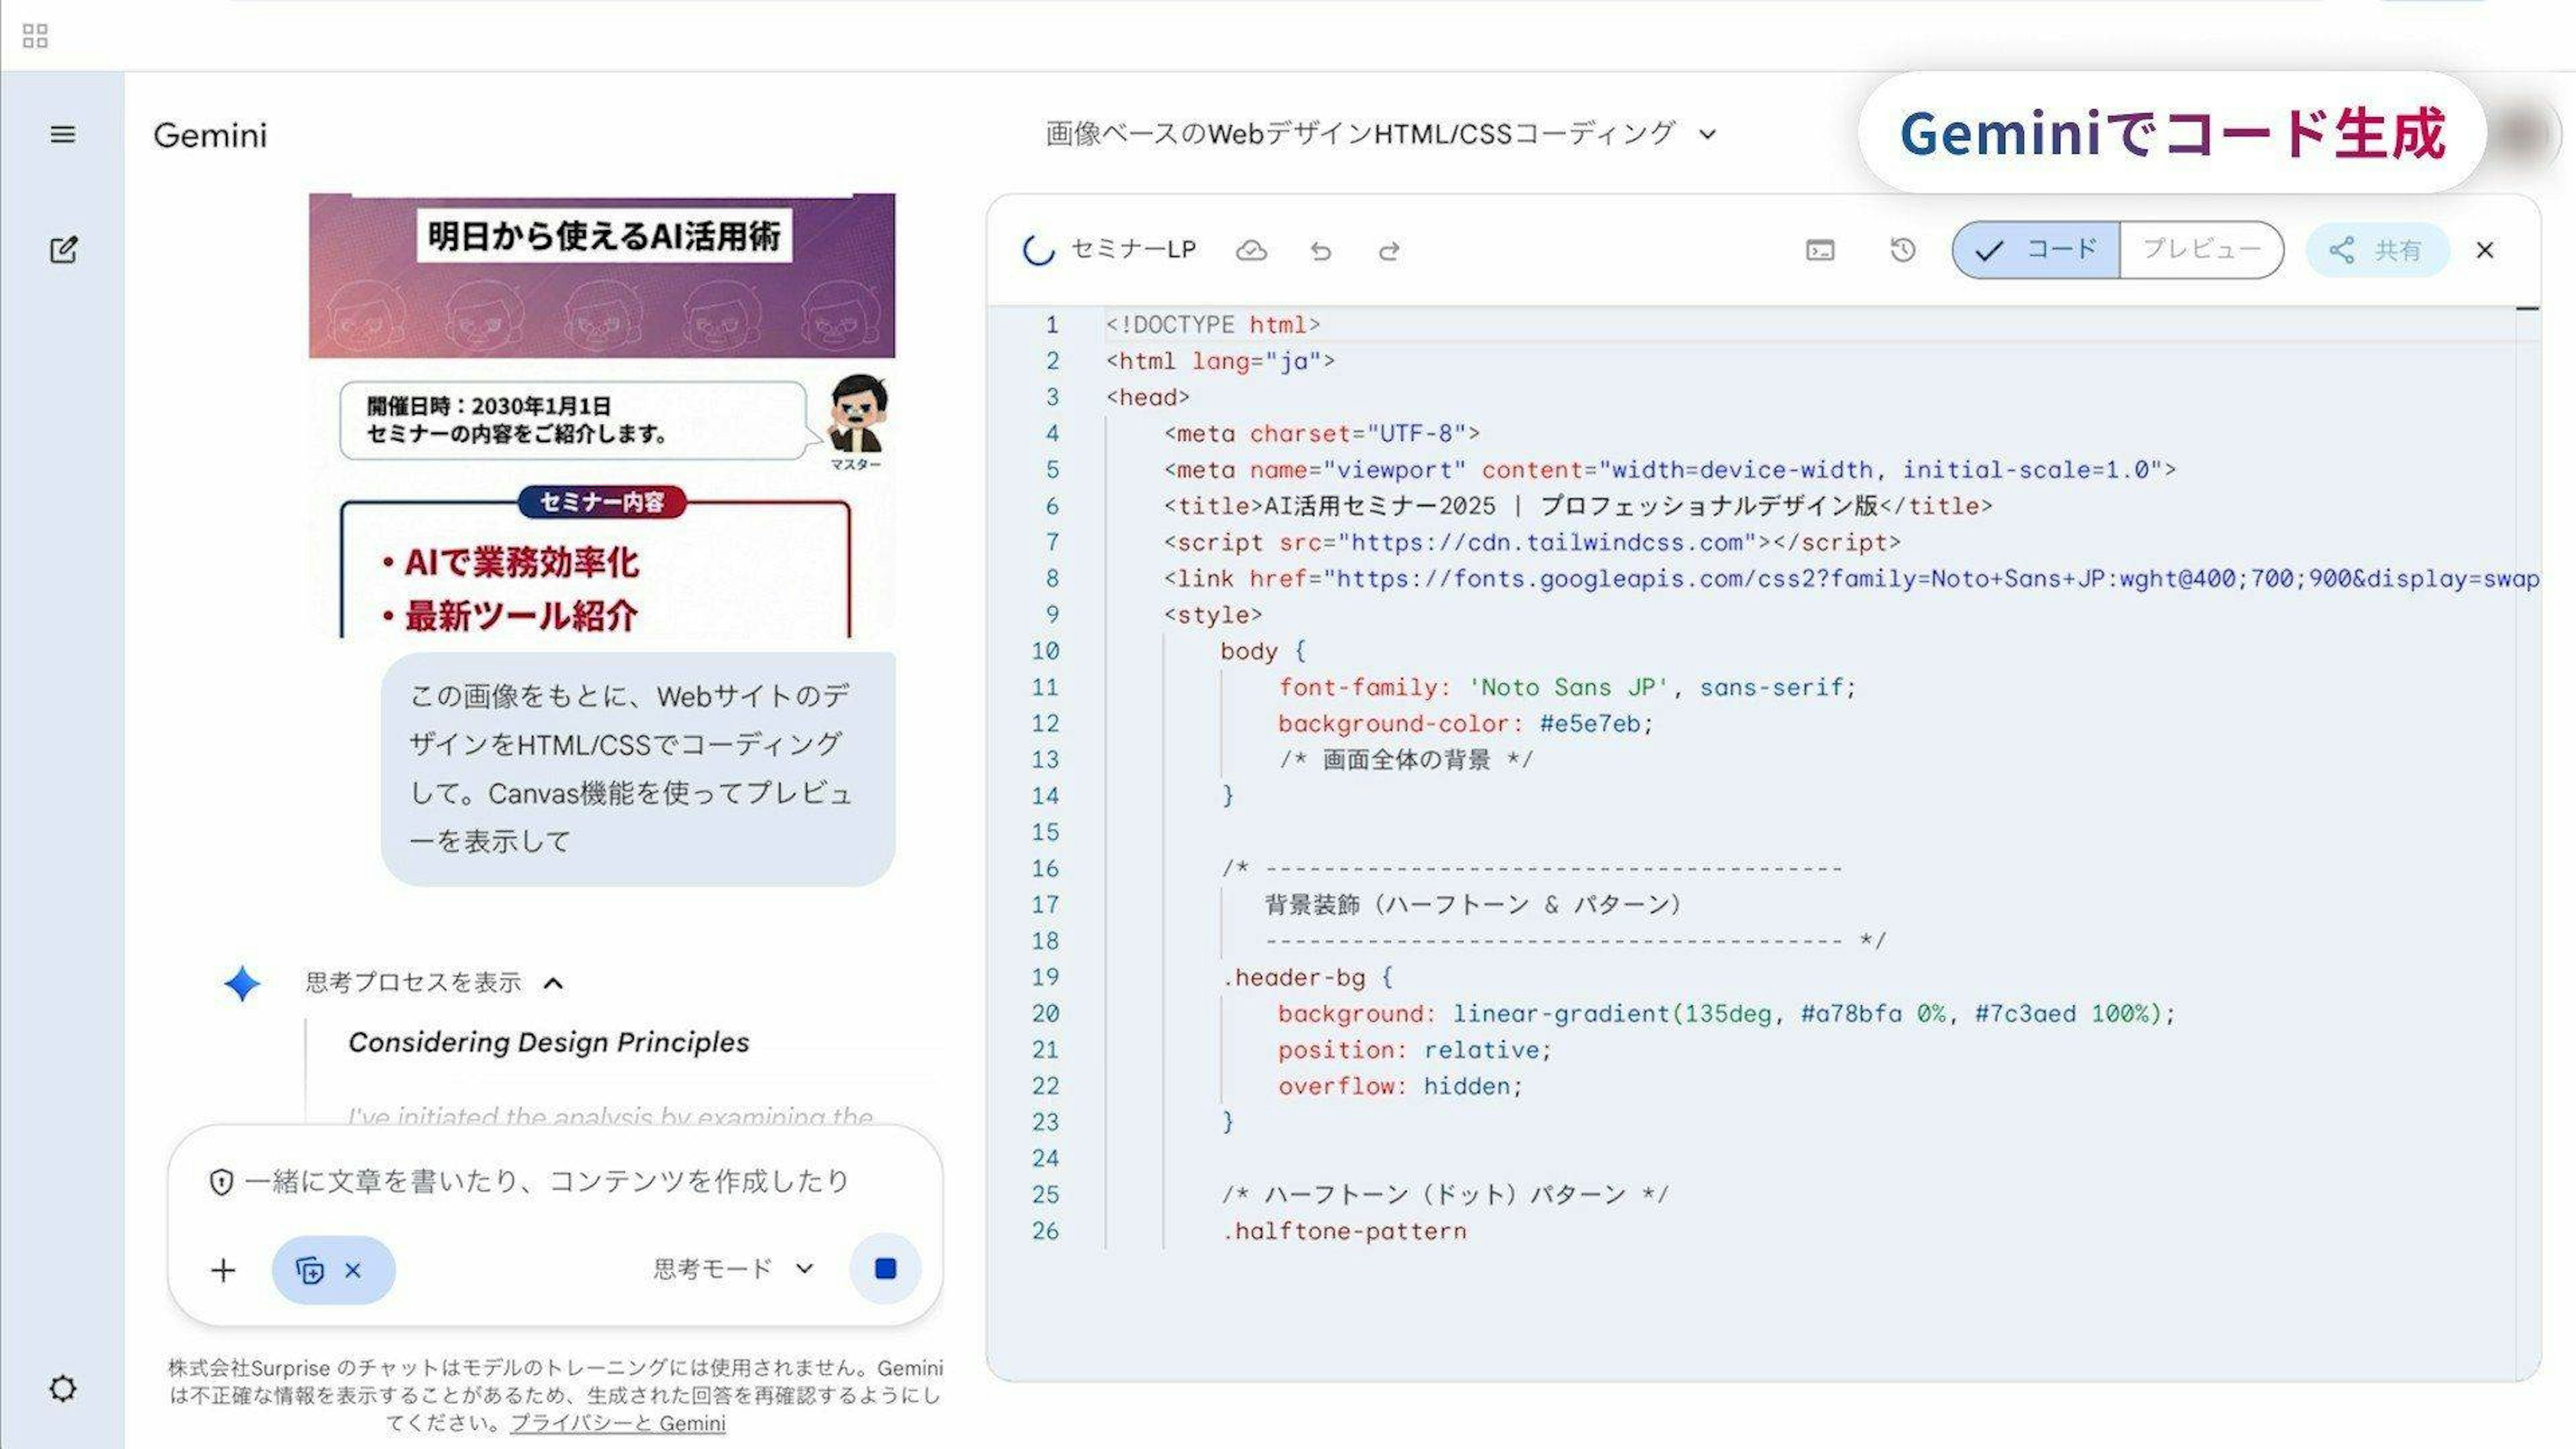Viewport: 2576px width, 1449px height.
Task: Switch to the プレビュー view
Action: coord(2201,250)
